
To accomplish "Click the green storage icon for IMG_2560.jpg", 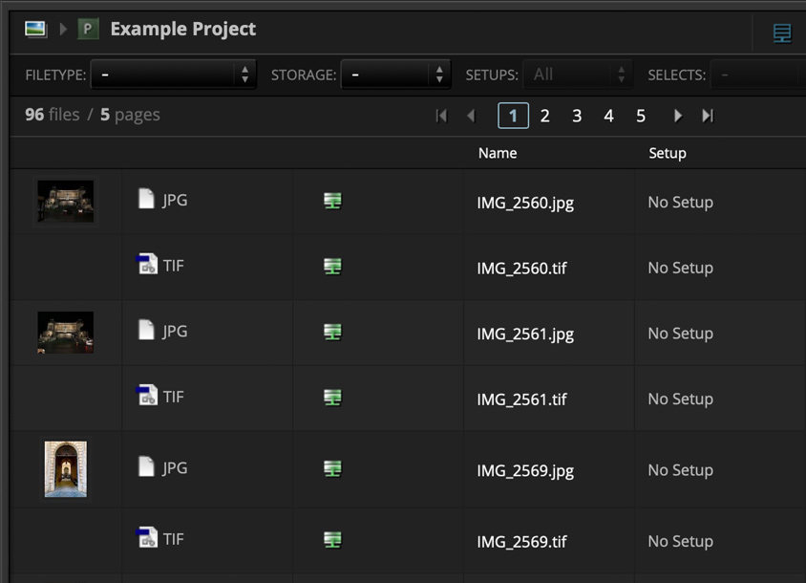I will pyautogui.click(x=331, y=202).
